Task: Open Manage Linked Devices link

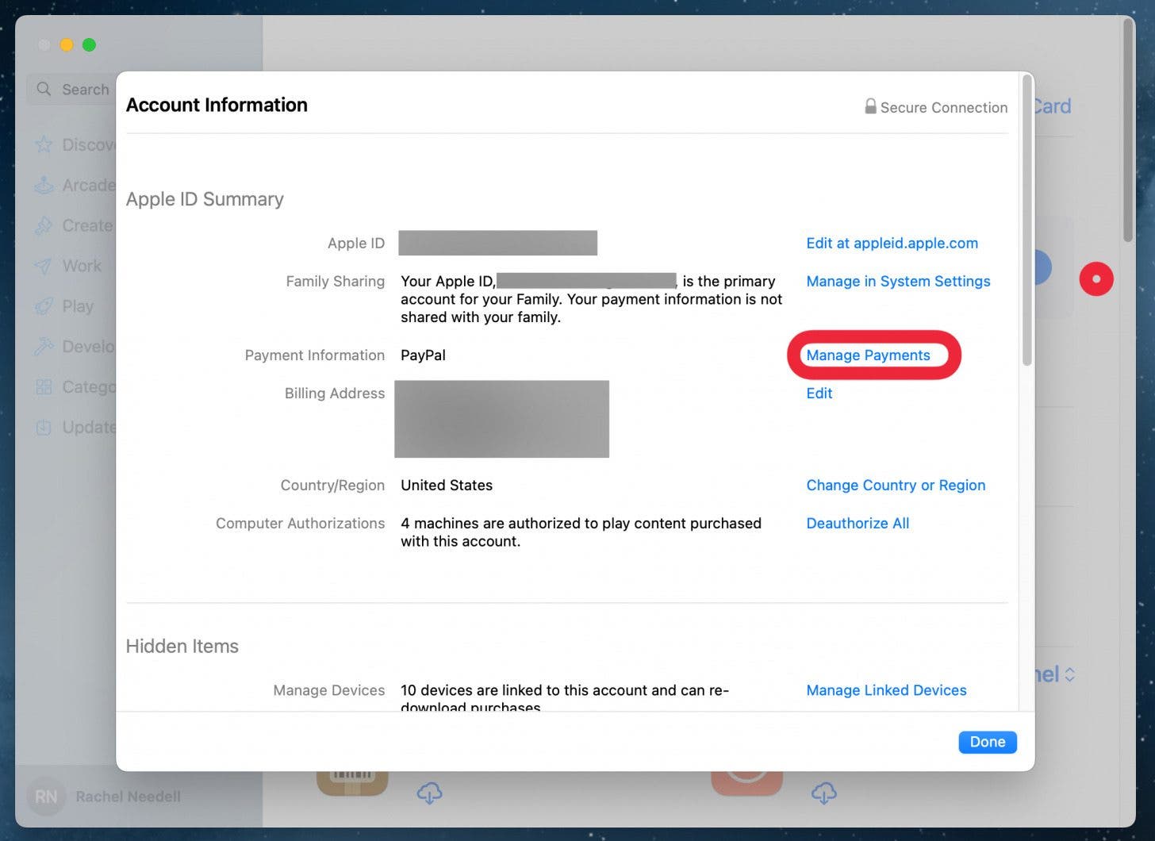Action: [886, 690]
